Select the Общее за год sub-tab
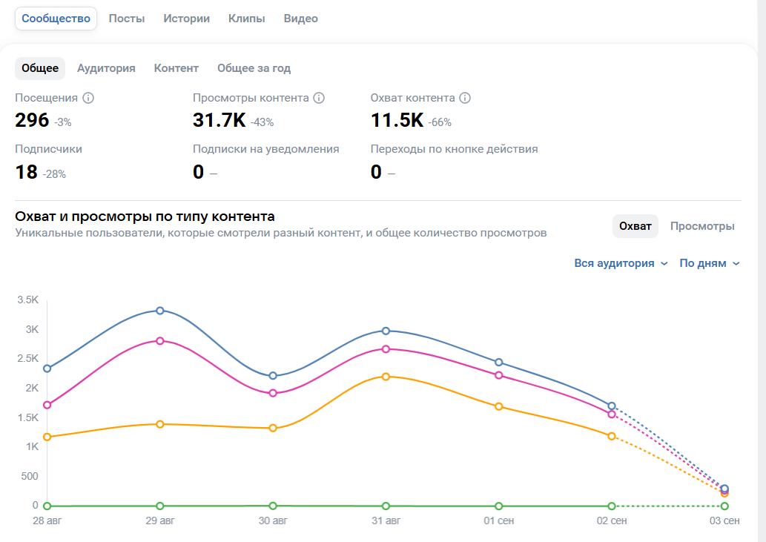 pyautogui.click(x=254, y=68)
